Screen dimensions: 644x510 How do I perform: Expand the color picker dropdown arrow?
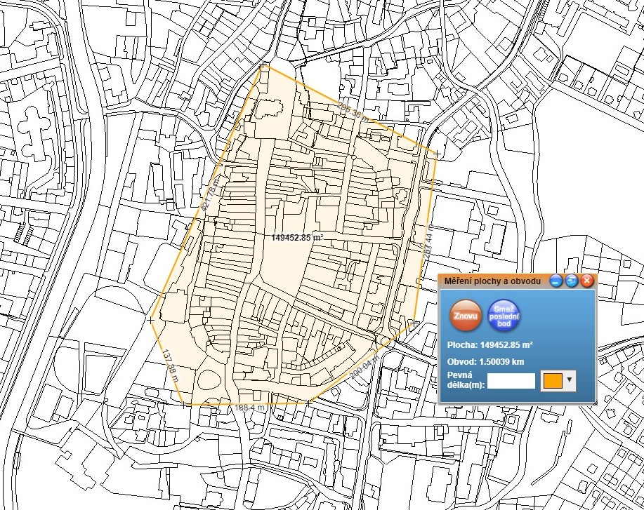(x=569, y=380)
